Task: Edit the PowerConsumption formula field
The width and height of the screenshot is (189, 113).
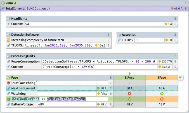Action: click(100, 61)
